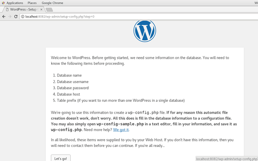This screenshot has height=161, width=258.
Task: Click the 'Welcome to WordPress' paragraph
Action: (x=140, y=60)
